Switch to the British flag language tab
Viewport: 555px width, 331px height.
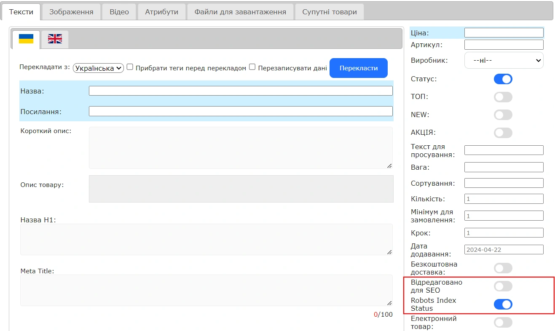click(x=55, y=39)
